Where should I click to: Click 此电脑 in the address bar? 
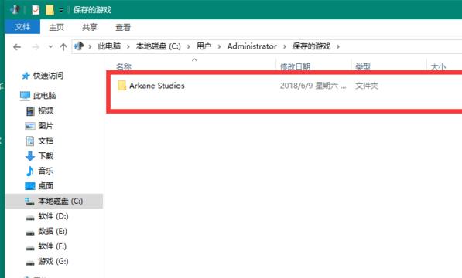click(x=109, y=46)
